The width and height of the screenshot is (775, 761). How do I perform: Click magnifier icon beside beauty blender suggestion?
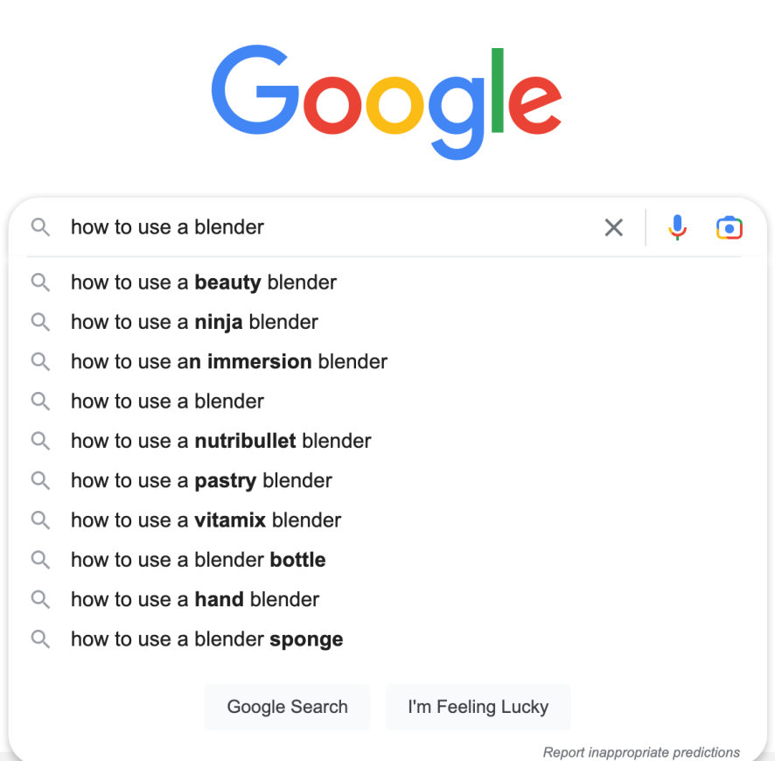click(40, 283)
